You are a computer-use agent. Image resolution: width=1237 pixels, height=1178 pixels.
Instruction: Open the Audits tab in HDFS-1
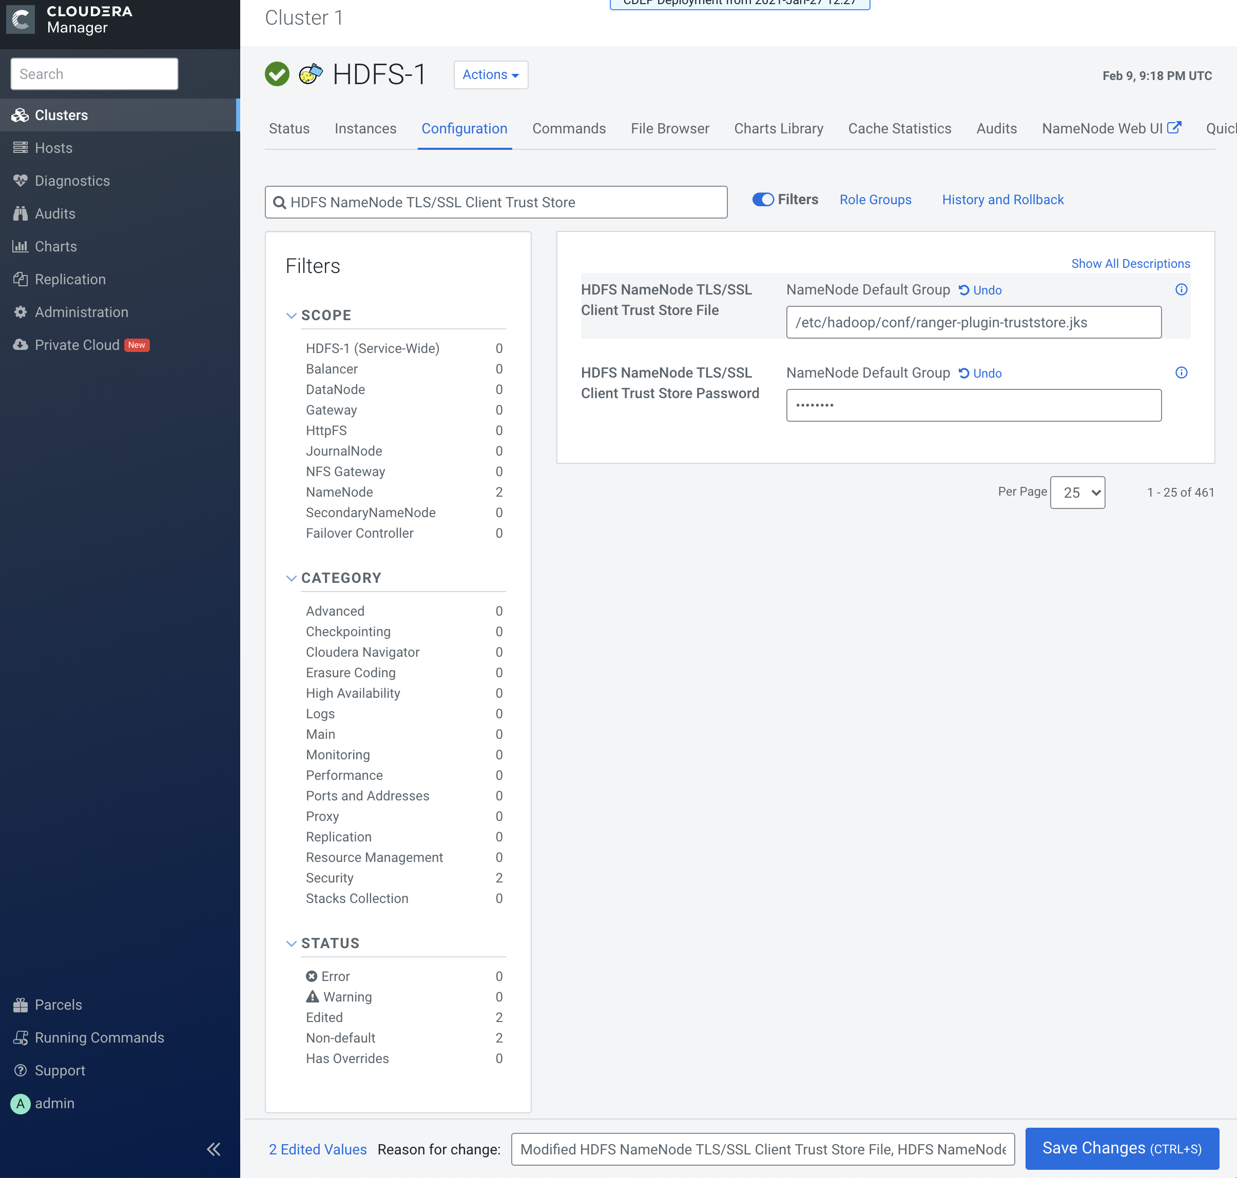point(996,129)
